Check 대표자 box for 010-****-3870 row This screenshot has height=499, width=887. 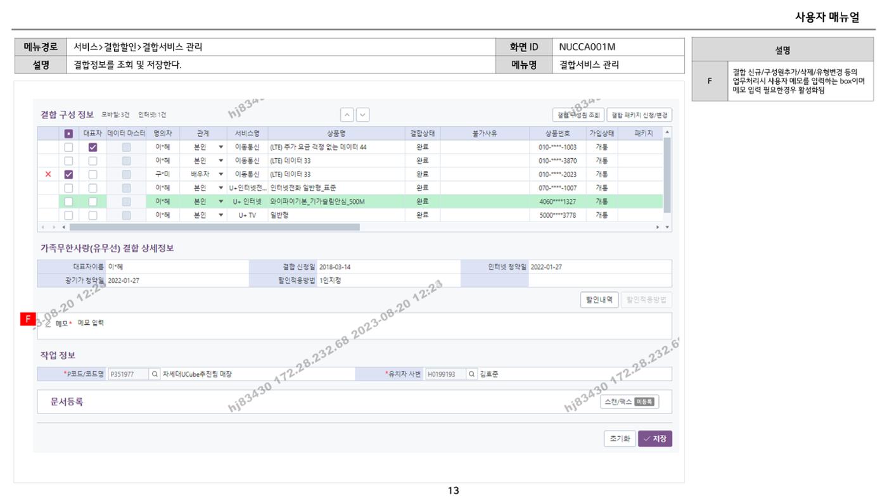[x=93, y=161]
